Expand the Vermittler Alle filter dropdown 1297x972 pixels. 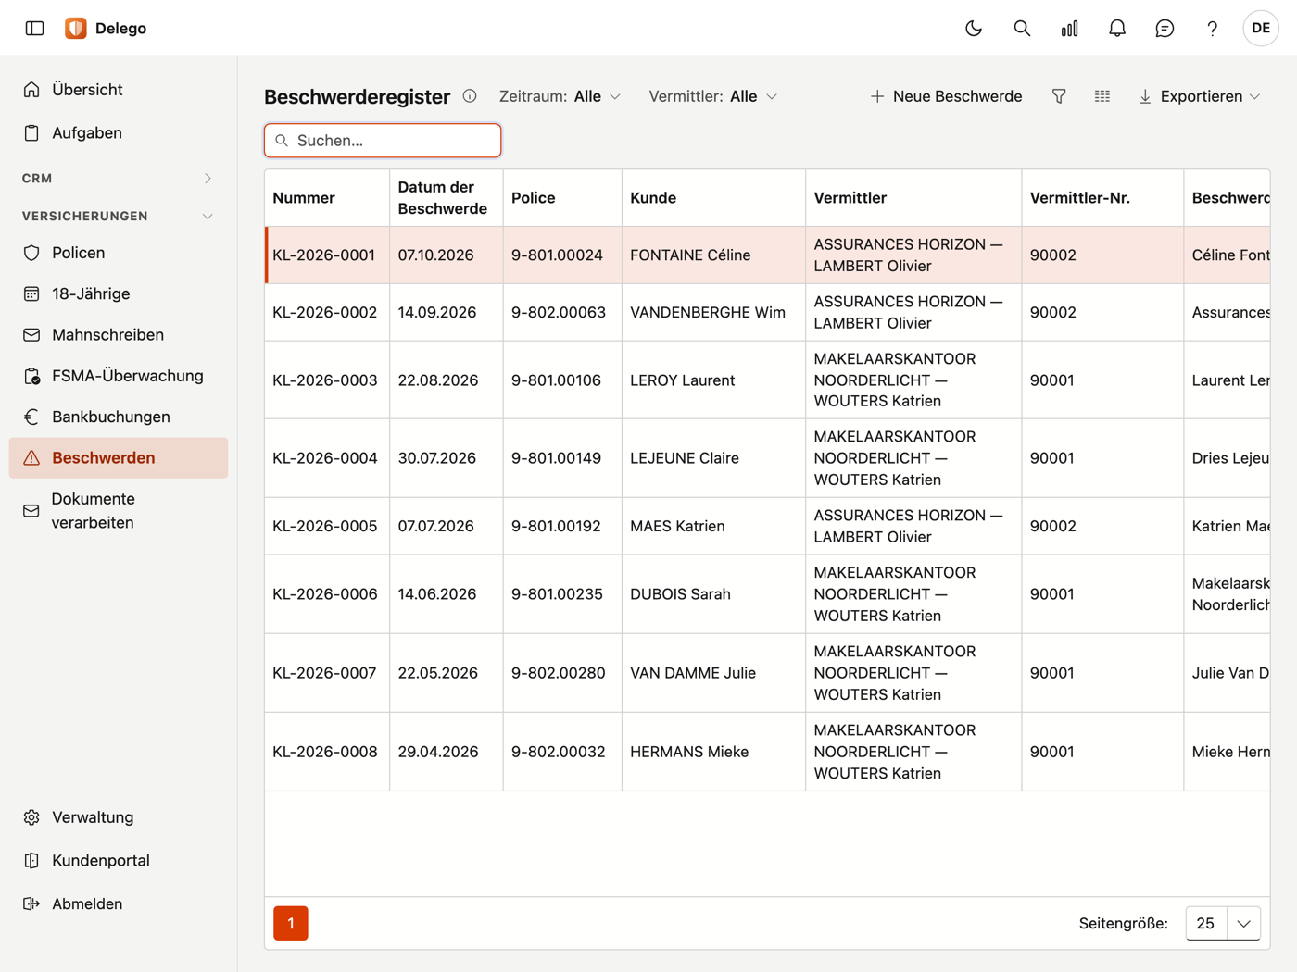point(713,96)
